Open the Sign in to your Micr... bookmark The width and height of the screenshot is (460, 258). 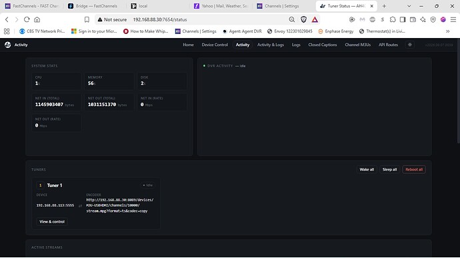coord(94,31)
